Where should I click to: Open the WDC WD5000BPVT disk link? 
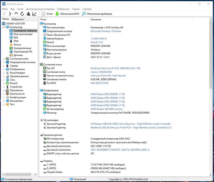(120, 150)
